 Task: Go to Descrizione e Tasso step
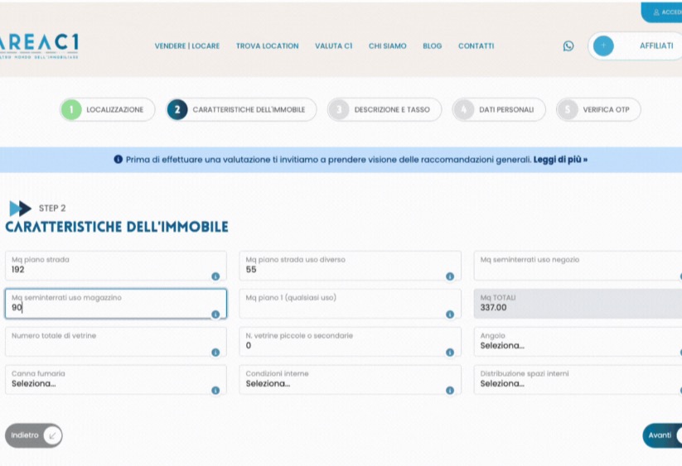point(385,109)
